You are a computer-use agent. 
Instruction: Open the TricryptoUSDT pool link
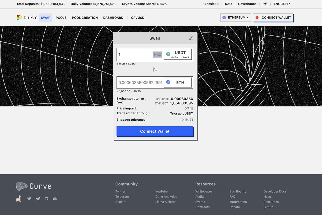click(x=182, y=113)
